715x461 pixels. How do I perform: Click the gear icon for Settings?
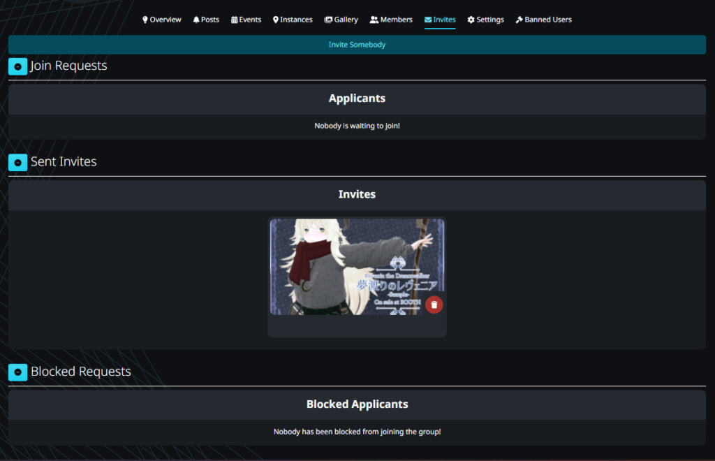471,20
